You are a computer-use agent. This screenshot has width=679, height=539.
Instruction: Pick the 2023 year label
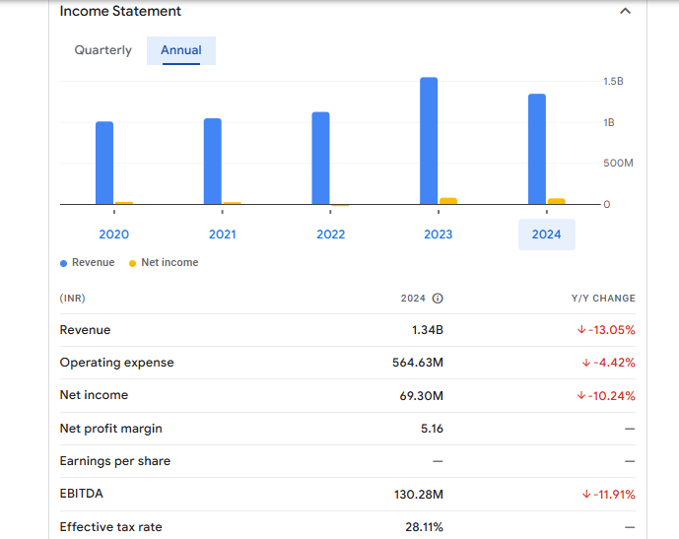click(x=439, y=235)
